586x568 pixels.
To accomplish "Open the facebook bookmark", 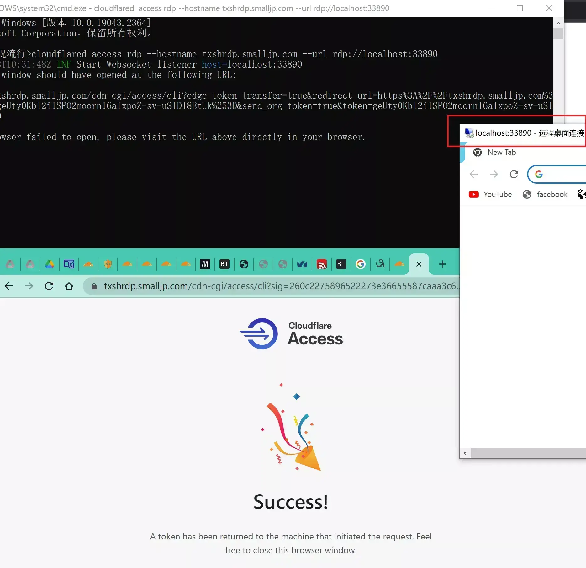I will (x=545, y=194).
